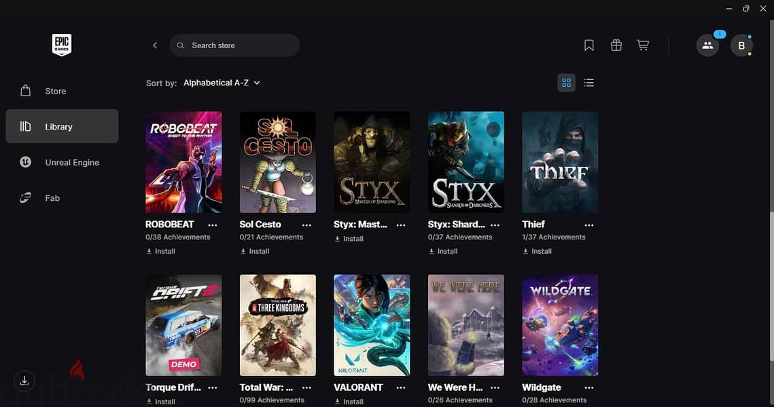Open Styx: Mast... three-dot options menu
Viewport: 774px width, 407px height.
tap(401, 225)
